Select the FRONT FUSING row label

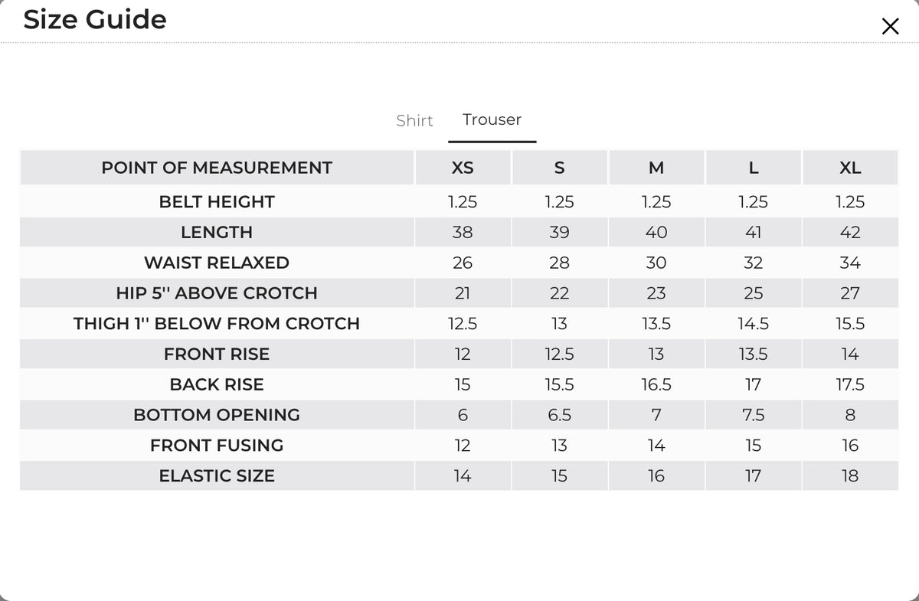pyautogui.click(x=217, y=445)
